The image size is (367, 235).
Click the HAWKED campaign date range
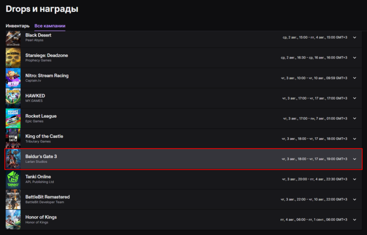point(314,98)
